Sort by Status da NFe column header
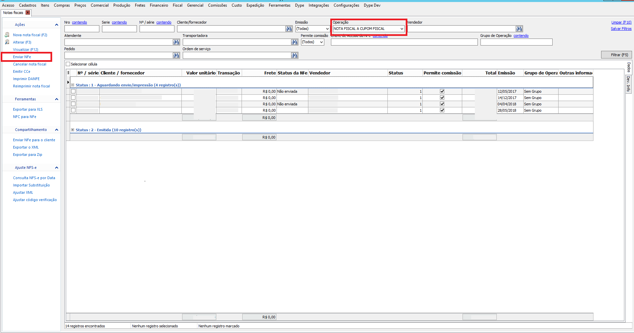This screenshot has width=634, height=333. 292,73
